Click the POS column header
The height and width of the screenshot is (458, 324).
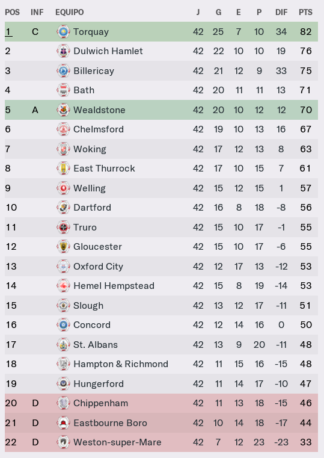pyautogui.click(x=12, y=12)
